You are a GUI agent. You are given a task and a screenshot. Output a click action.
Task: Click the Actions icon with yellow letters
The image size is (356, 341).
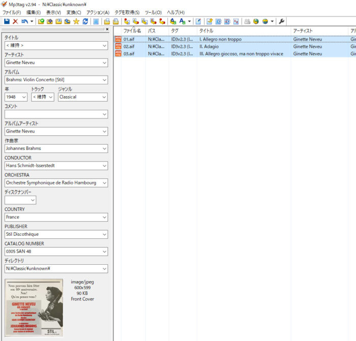click(x=173, y=21)
